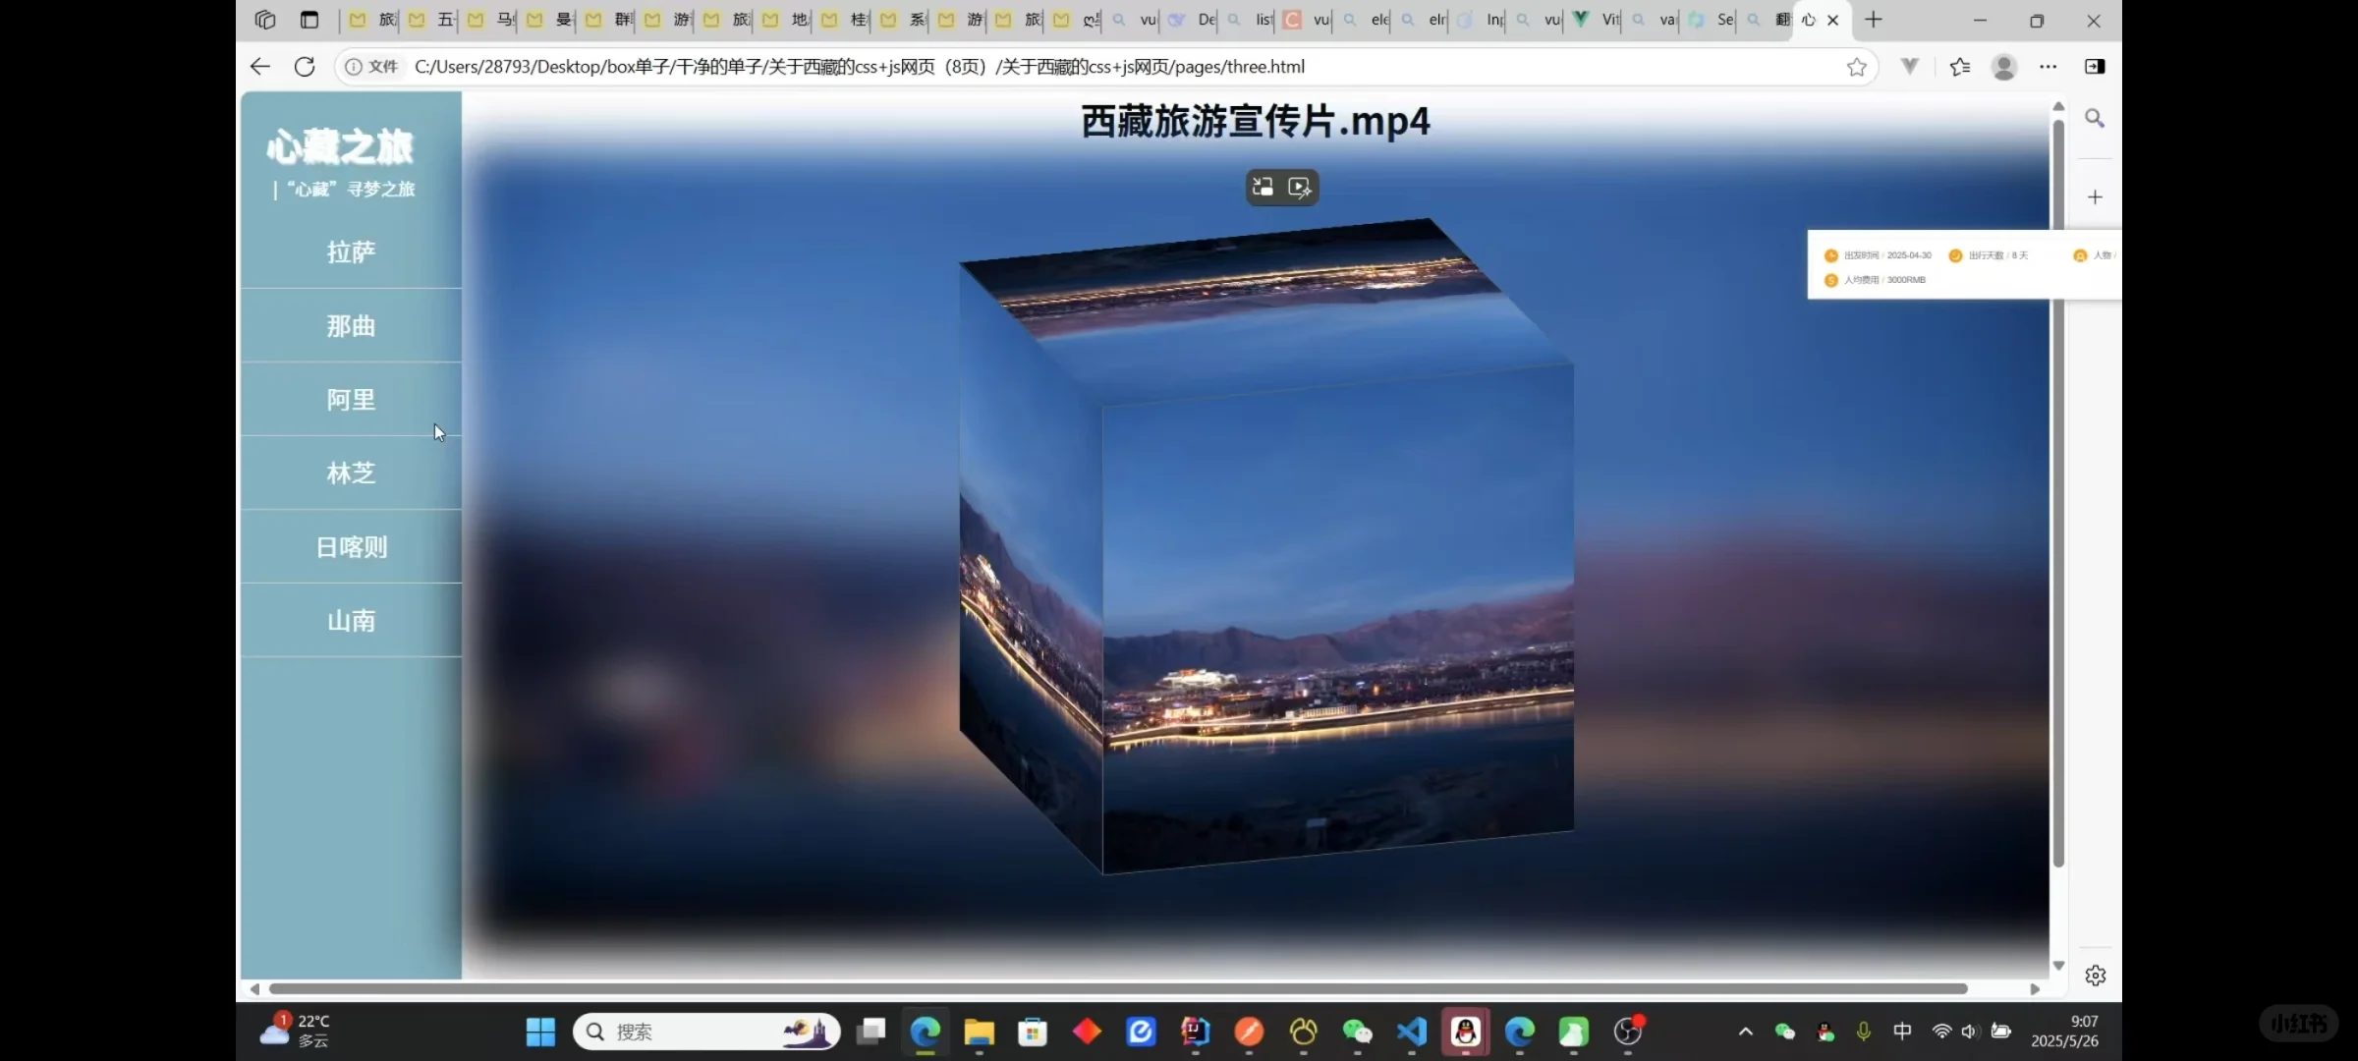Open picture-in-picture playback icon
The width and height of the screenshot is (2358, 1061).
pos(1300,187)
